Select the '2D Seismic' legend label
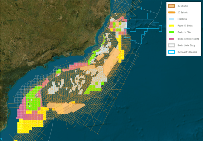The image size is (203, 141). [182, 12]
